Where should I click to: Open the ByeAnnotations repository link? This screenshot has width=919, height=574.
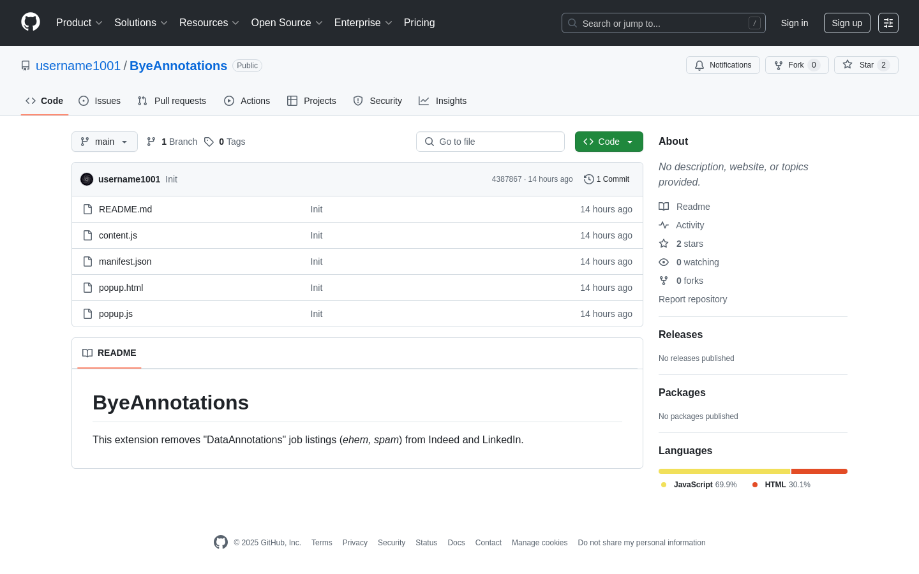pyautogui.click(x=178, y=66)
